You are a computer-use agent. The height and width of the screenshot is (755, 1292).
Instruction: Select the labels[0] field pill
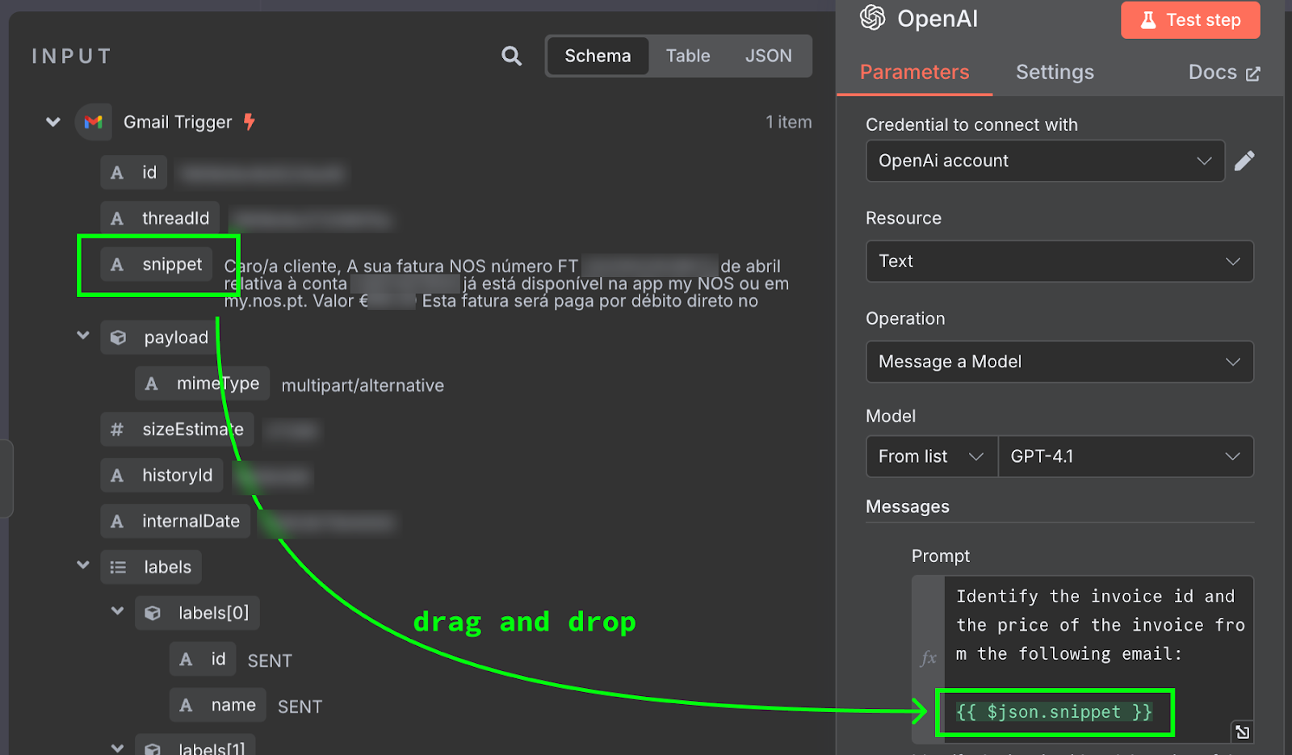(x=197, y=613)
